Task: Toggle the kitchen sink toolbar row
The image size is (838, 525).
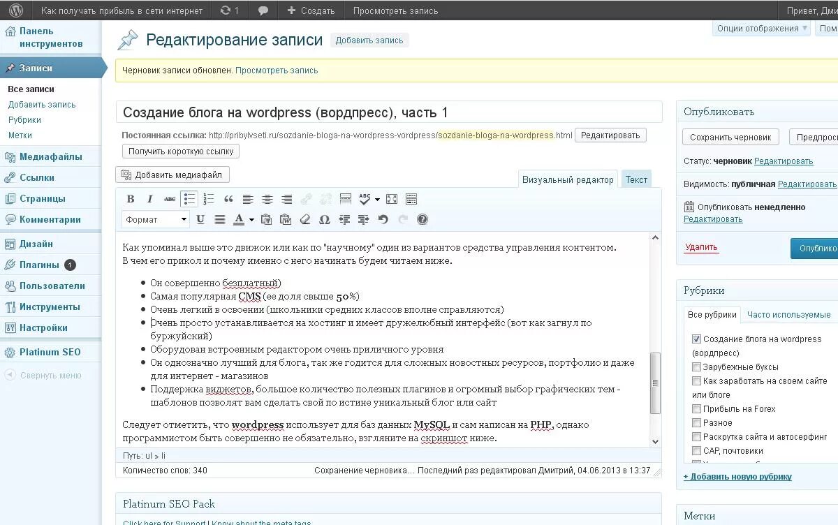Action: [411, 199]
